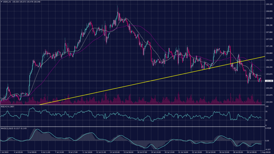Click the RSI 30 oversold level label
This screenshot has width=274, height=154.
pos(267,120)
